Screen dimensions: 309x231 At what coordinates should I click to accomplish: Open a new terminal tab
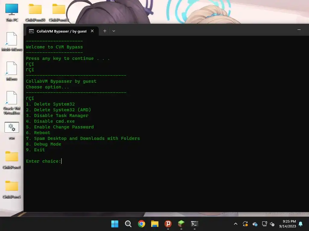point(105,31)
